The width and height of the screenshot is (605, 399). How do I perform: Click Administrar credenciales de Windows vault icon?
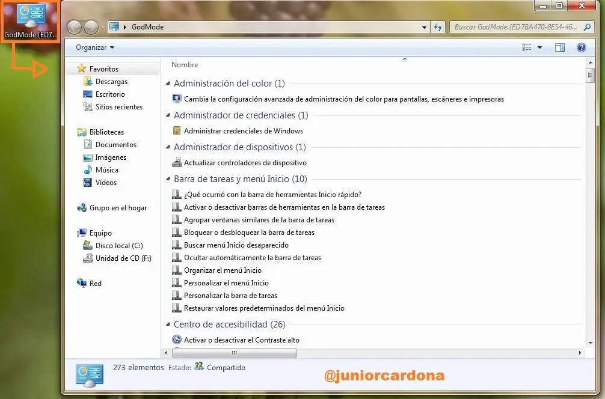tap(177, 130)
